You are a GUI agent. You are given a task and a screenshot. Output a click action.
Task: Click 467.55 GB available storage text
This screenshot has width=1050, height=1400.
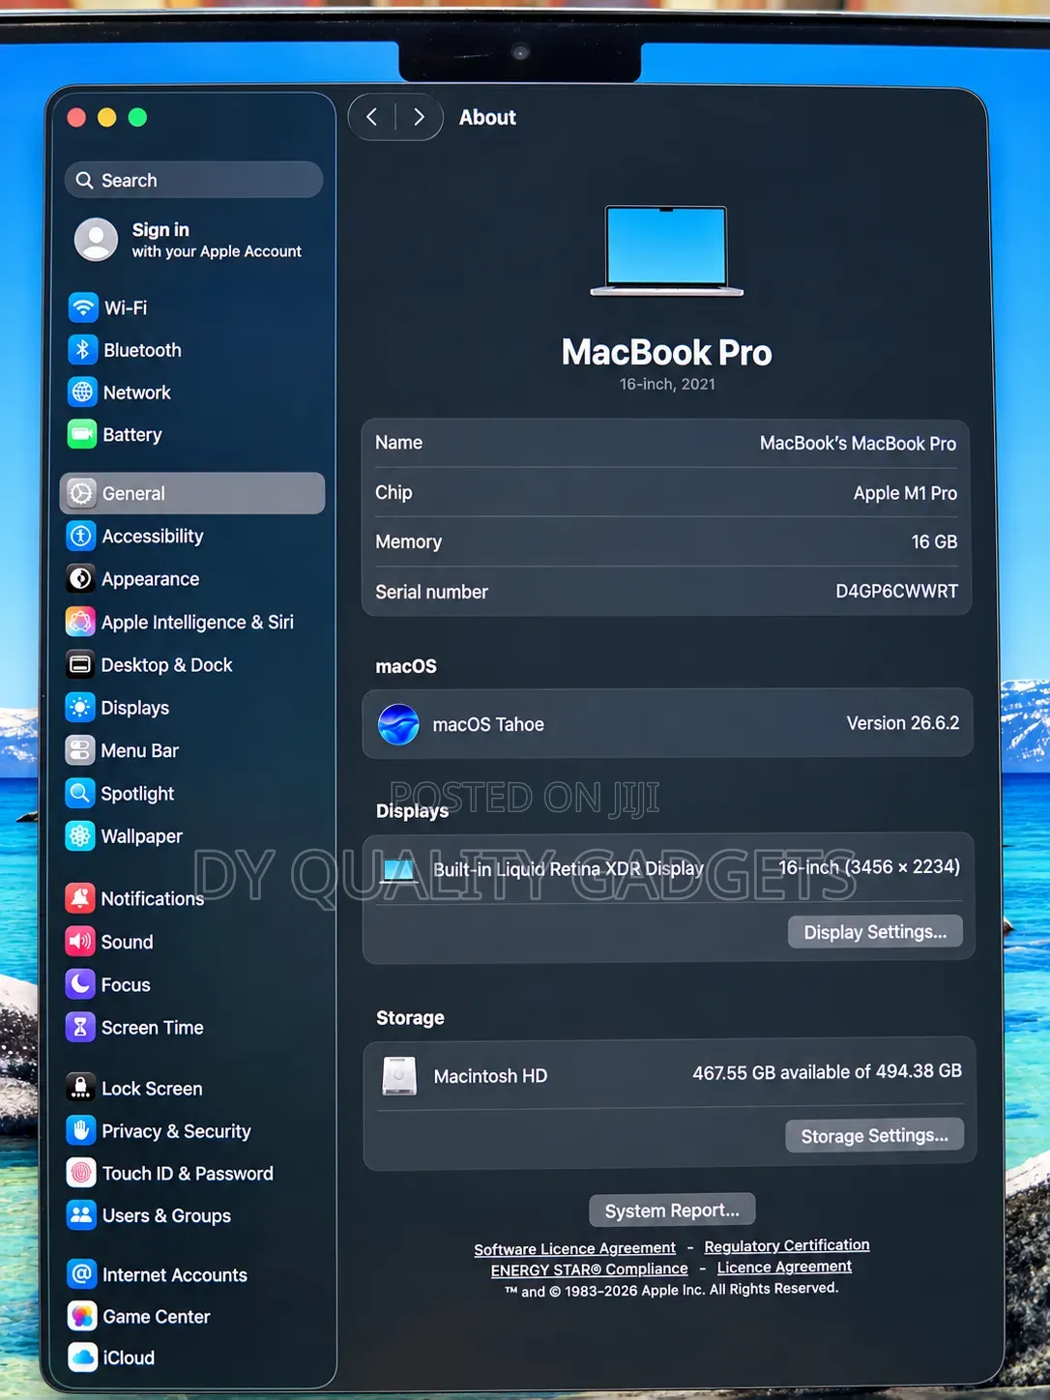(x=827, y=1071)
